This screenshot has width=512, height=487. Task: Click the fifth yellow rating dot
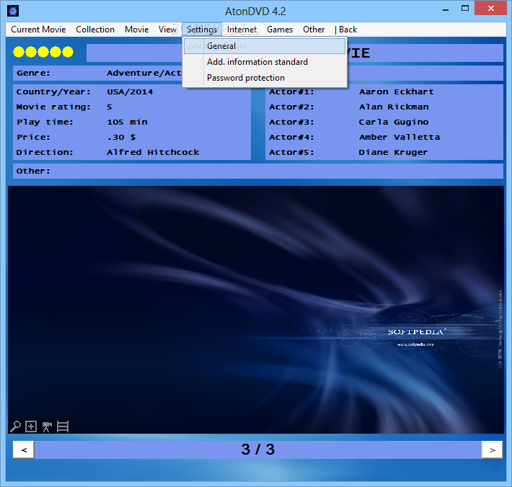click(68, 52)
